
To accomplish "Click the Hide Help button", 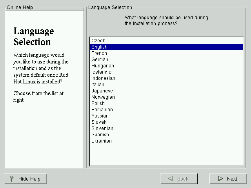I will (25, 179).
